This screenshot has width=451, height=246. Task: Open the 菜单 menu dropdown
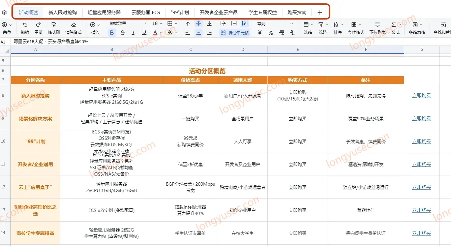(x=7, y=28)
